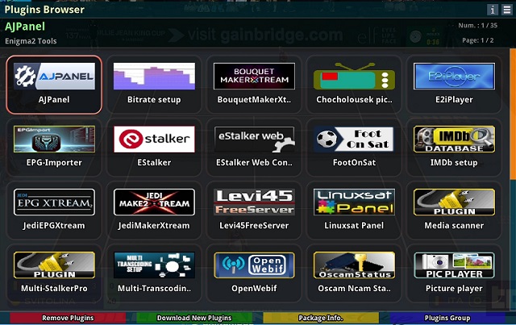Select the Levi45FreeServer plugin
Viewport: 516px width, 325px height.
pos(254,210)
